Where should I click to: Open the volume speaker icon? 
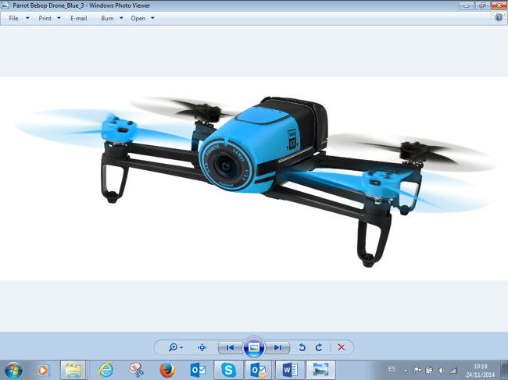(442, 371)
